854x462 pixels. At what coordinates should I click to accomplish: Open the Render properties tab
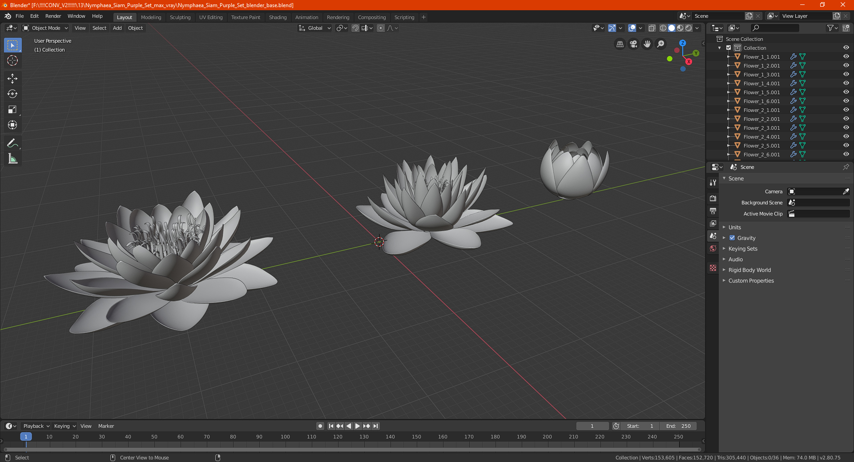[713, 198]
